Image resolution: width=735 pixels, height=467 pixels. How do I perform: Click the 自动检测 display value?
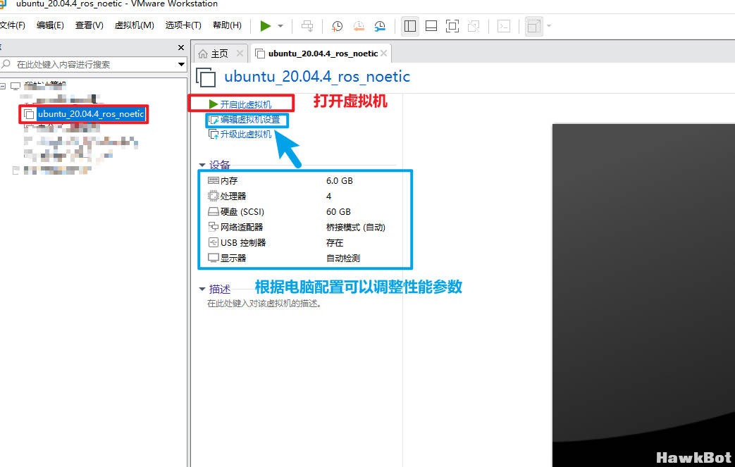[343, 258]
